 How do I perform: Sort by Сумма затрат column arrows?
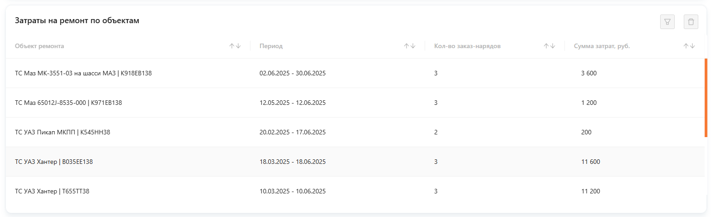pos(689,46)
